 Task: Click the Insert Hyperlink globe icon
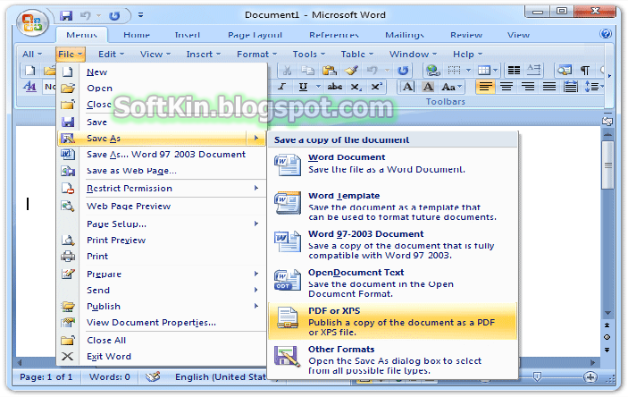(x=433, y=71)
